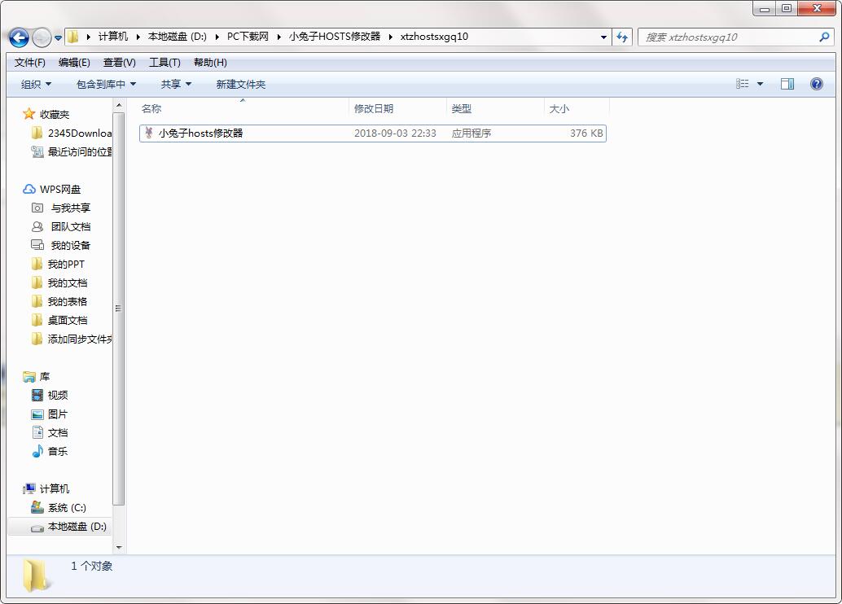Click the Forward navigation arrow button
The image size is (842, 604).
tap(42, 37)
